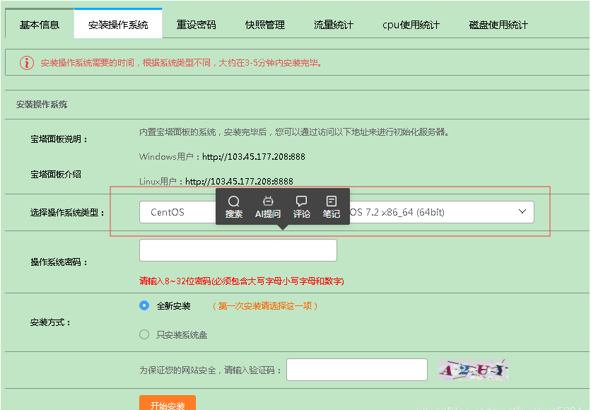Screen dimensions: 591x410
Task: Click the Windows panel URL with port 888
Action: point(254,156)
